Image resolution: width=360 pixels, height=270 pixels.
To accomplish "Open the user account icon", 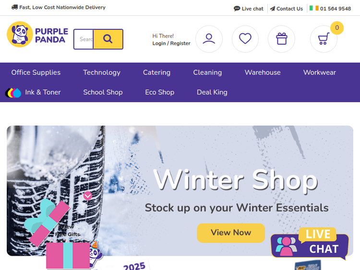I will (x=209, y=39).
